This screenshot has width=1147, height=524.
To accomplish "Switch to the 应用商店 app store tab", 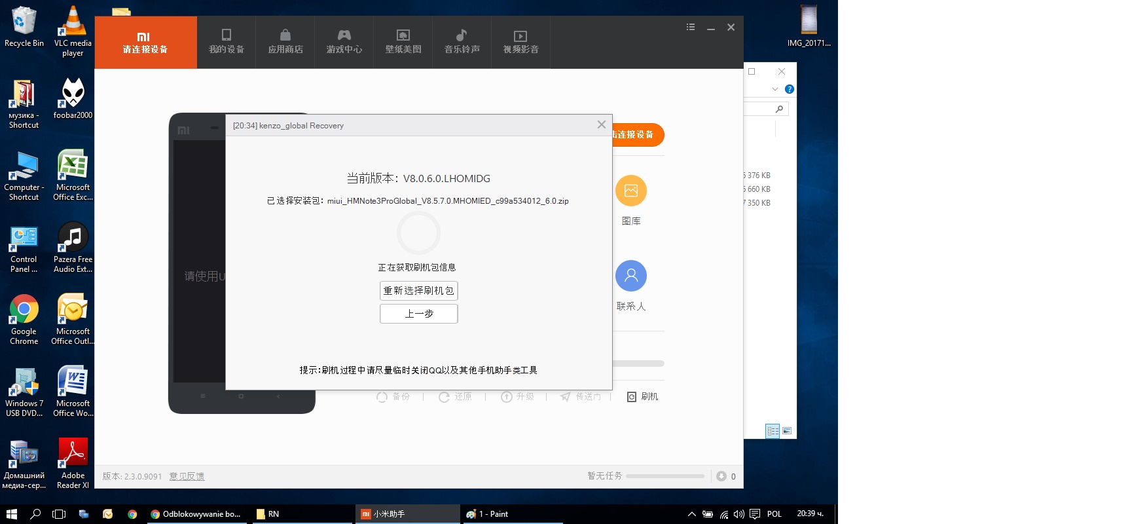I will point(285,42).
